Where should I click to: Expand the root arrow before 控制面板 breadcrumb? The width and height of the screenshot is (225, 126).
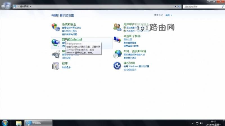(18, 6)
